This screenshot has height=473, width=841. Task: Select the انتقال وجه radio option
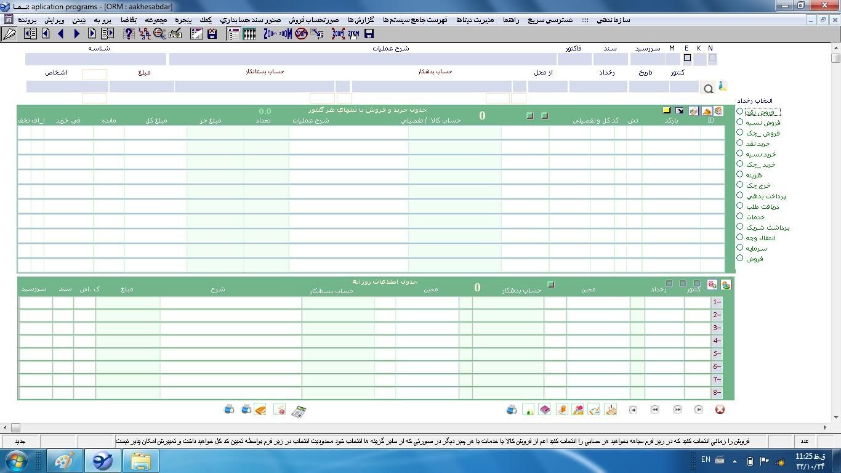(740, 237)
